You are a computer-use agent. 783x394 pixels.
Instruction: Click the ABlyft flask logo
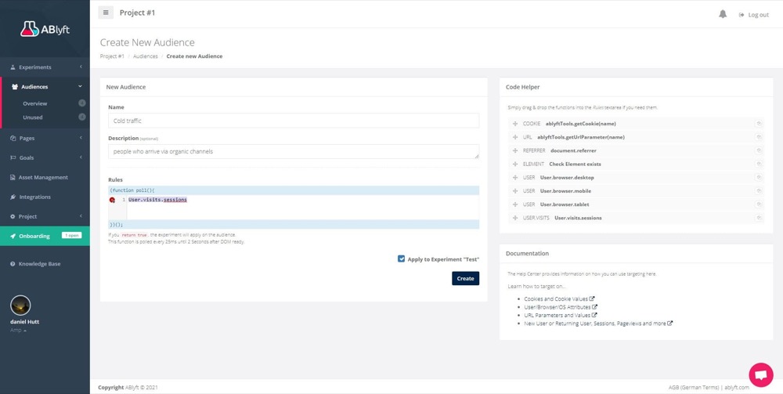(x=29, y=30)
